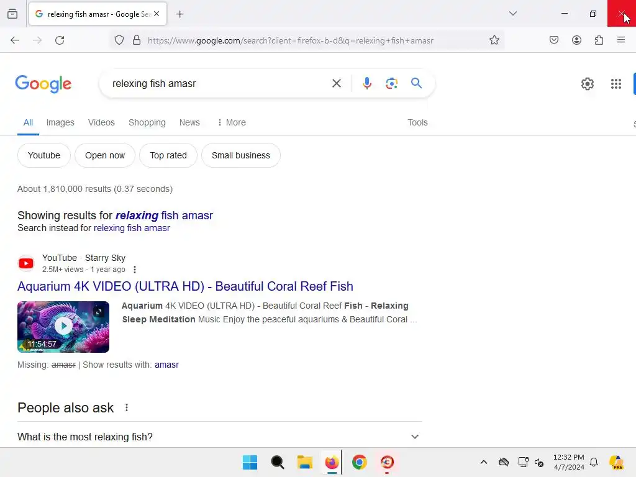Show hidden system tray icons
636x477 pixels.
[483, 462]
